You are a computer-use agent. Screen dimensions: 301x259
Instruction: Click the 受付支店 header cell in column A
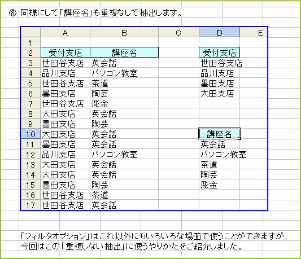point(66,52)
